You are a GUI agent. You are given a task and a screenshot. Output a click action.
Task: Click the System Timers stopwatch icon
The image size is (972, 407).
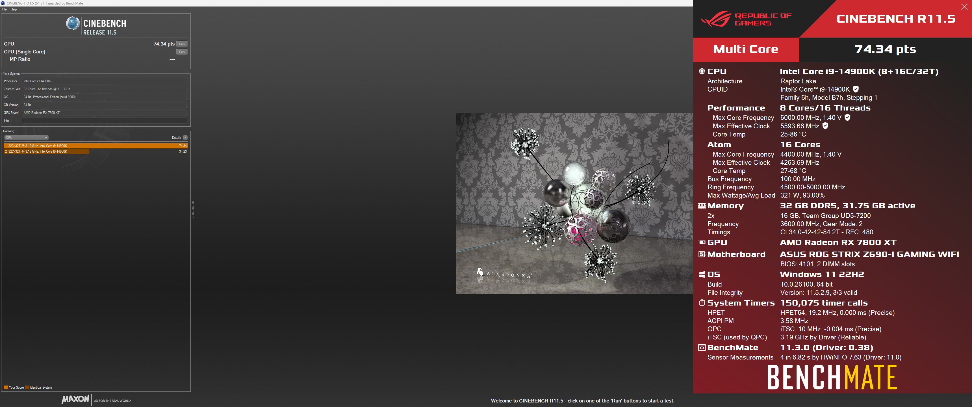coord(702,303)
